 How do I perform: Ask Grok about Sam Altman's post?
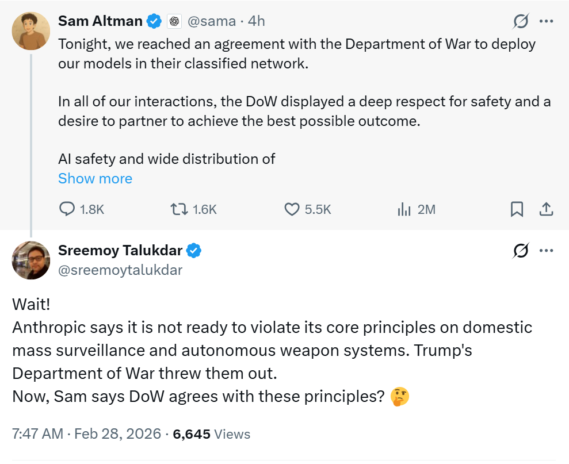click(x=520, y=21)
